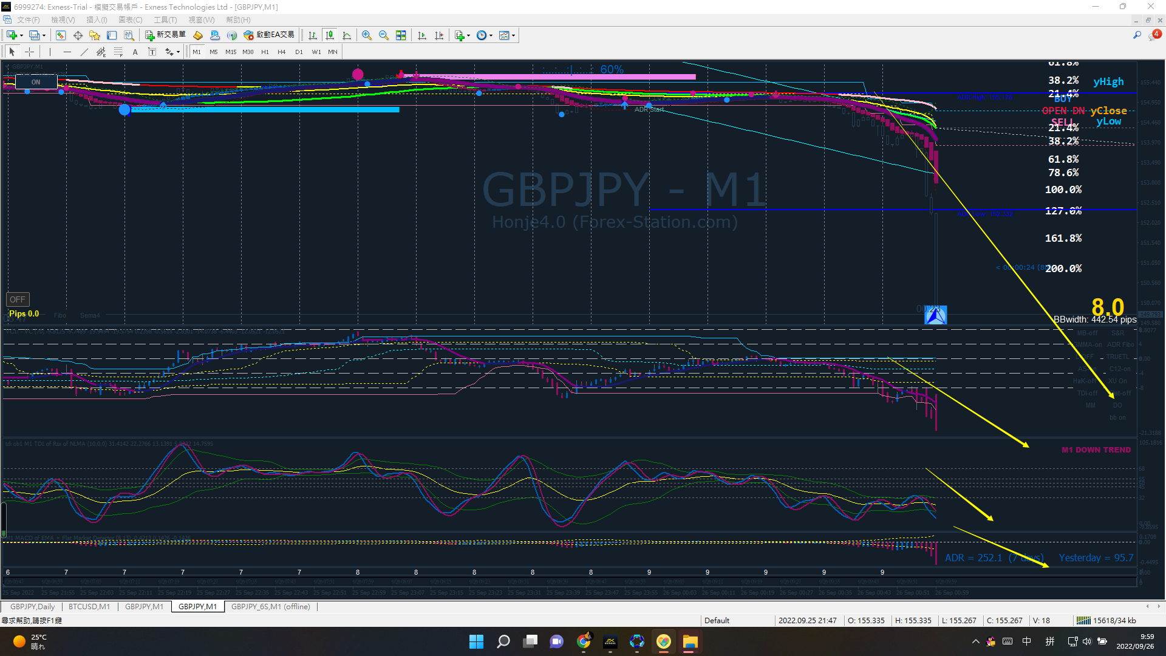Screen dimensions: 1166x656
Task: Expand the periodicity clock dropdown
Action: 491,36
